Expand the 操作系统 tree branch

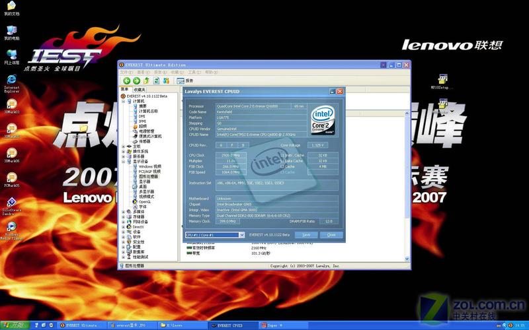pos(124,152)
